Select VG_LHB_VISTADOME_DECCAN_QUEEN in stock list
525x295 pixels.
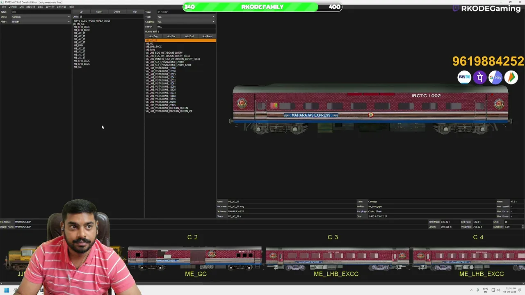167,108
